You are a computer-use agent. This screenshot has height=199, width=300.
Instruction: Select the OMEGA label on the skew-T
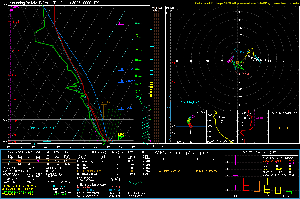click(16, 7)
